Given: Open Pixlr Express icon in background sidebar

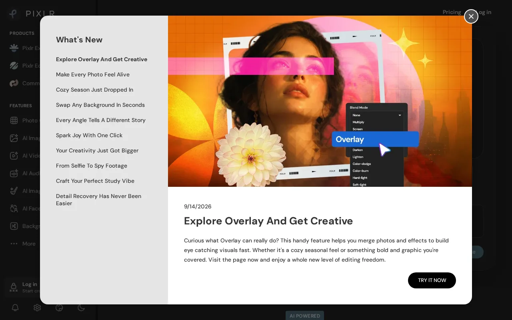Looking at the screenshot, I should point(14,48).
